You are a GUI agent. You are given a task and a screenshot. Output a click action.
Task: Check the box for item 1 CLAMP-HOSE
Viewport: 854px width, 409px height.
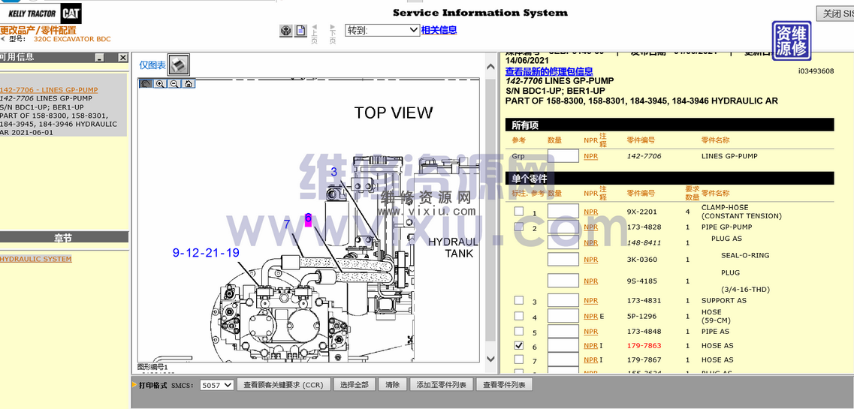point(518,212)
